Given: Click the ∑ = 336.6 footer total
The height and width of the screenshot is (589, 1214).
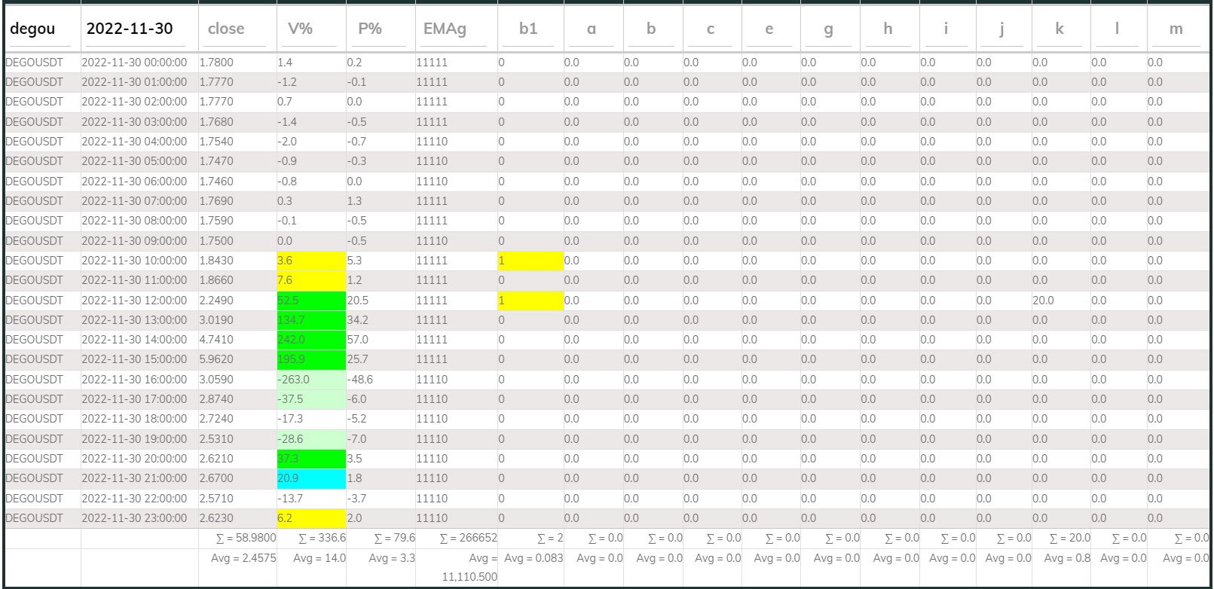Looking at the screenshot, I should click(x=322, y=538).
